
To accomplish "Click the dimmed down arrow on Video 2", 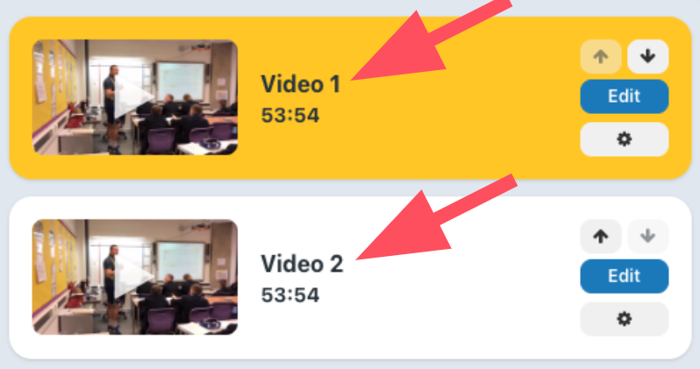I will coord(647,236).
